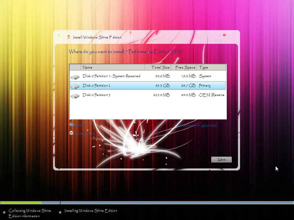Sort partitions by the Name column header

tap(113, 67)
